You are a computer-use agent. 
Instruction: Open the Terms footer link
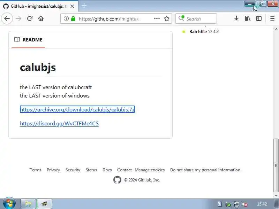pos(36,170)
